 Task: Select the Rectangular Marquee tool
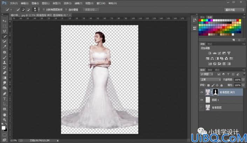(5, 26)
